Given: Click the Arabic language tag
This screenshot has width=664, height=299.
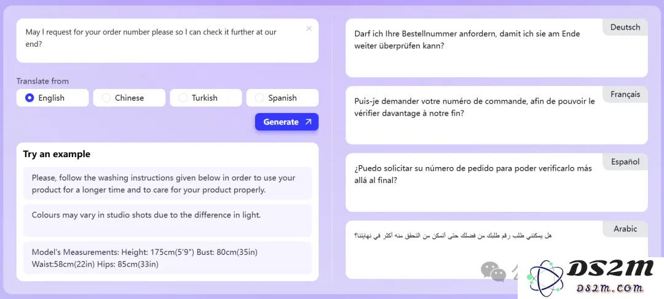Looking at the screenshot, I should pyautogui.click(x=625, y=229).
